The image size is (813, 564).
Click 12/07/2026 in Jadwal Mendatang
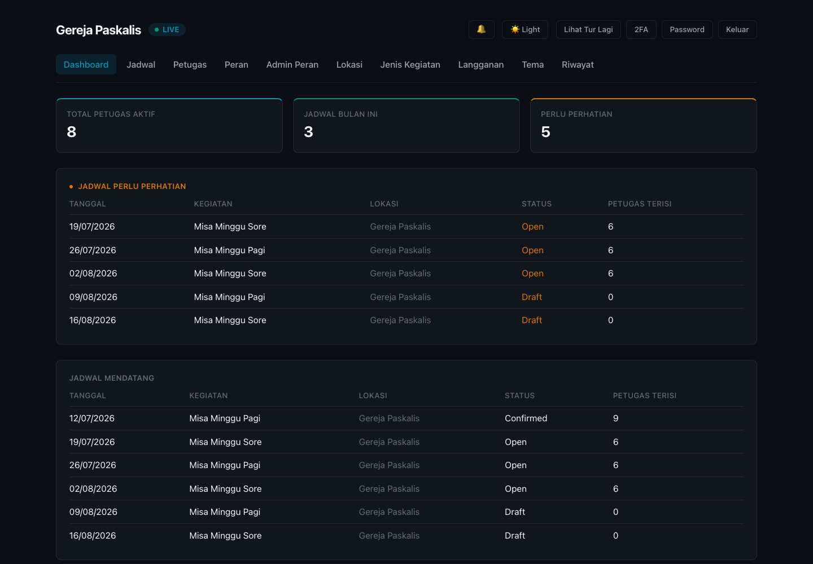[x=92, y=418]
